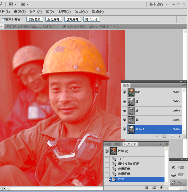Image resolution: width=188 pixels, height=192 pixels.
Task: Toggle visibility of the 蓝 channel
Action: pyautogui.click(x=125, y=120)
